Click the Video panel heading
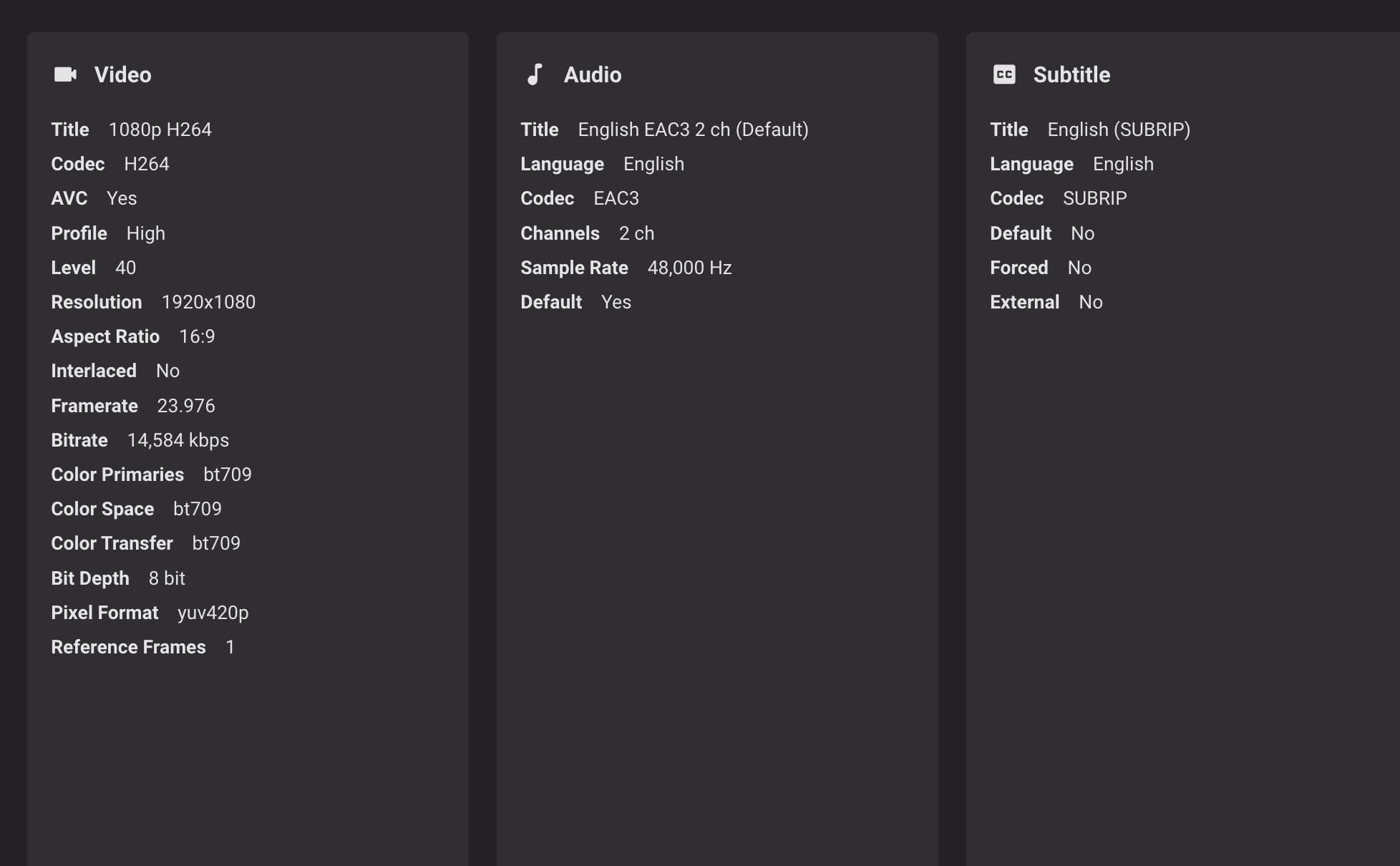 (122, 75)
